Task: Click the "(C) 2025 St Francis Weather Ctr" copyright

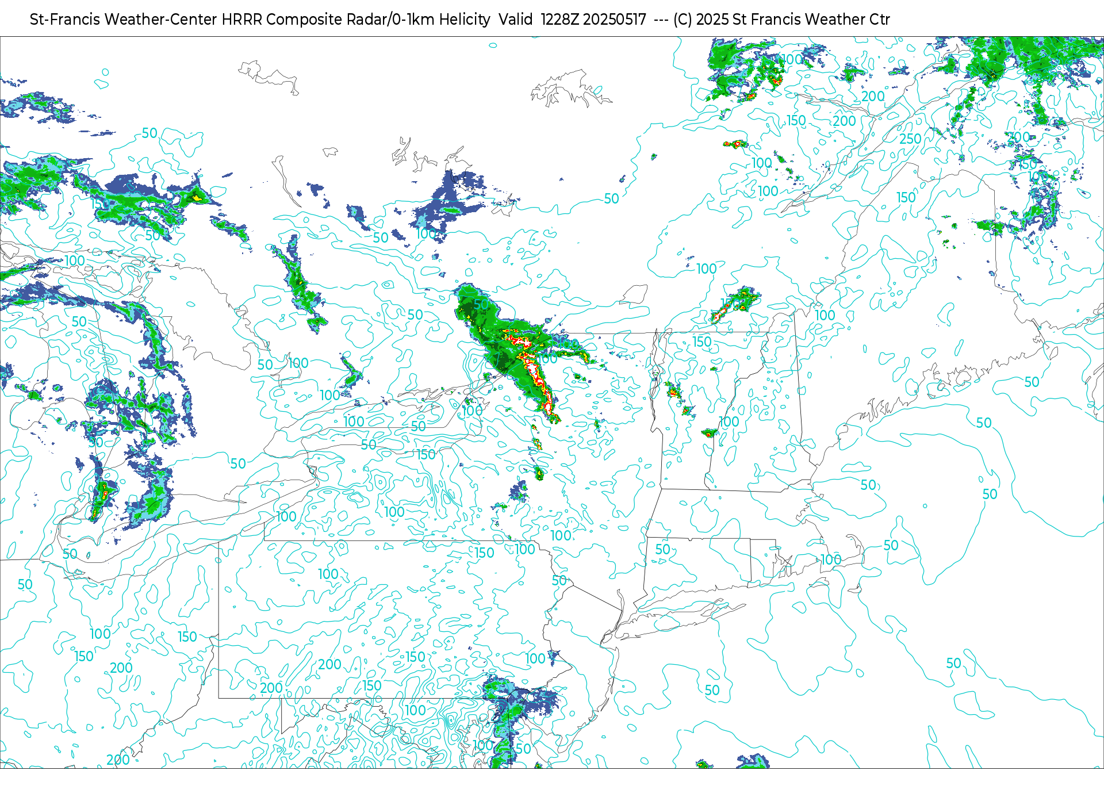Action: point(781,20)
